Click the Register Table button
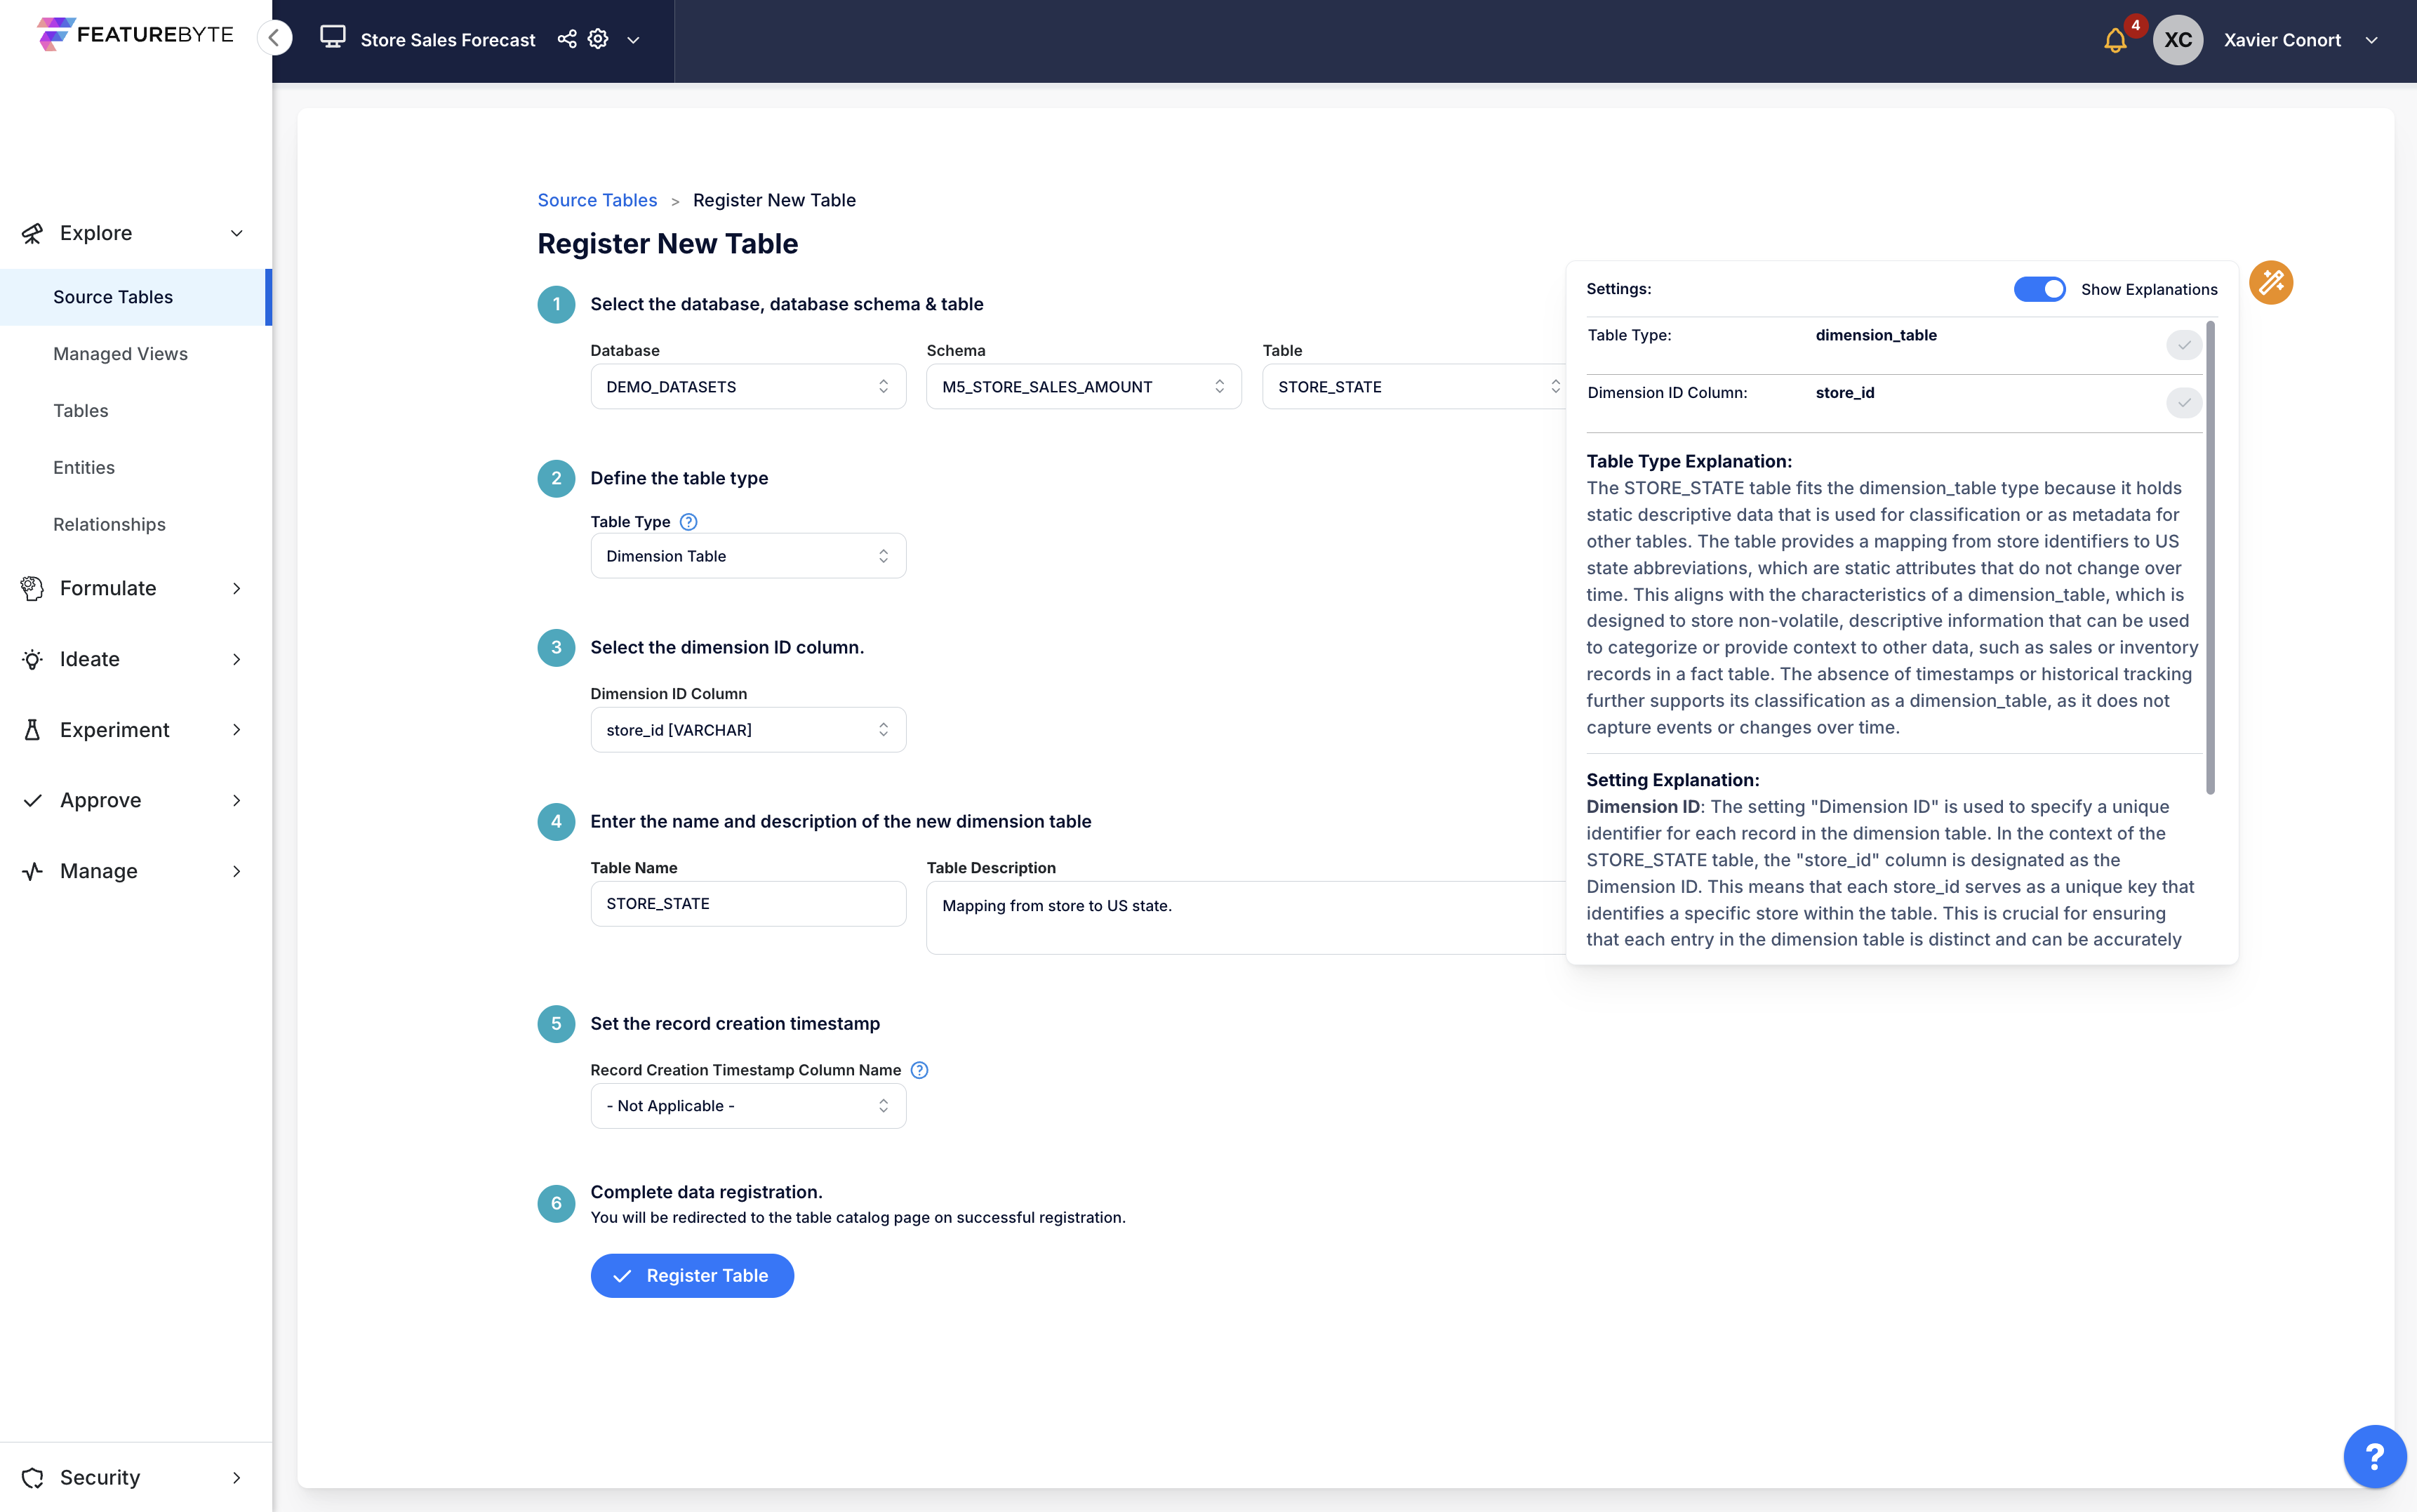This screenshot has height=1512, width=2417. pos(692,1276)
